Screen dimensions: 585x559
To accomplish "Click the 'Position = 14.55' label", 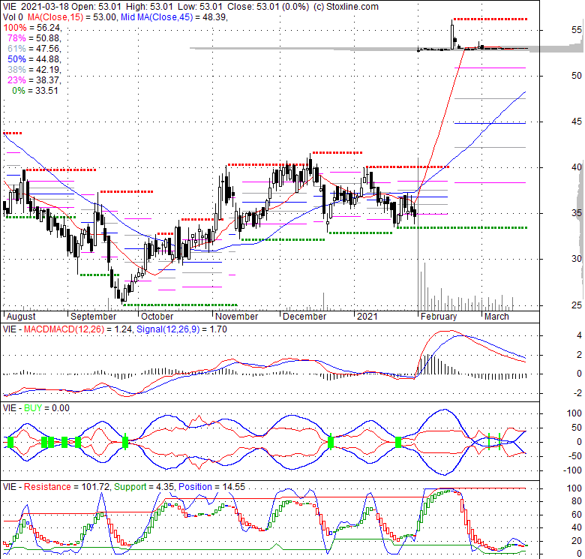I will tap(211, 487).
